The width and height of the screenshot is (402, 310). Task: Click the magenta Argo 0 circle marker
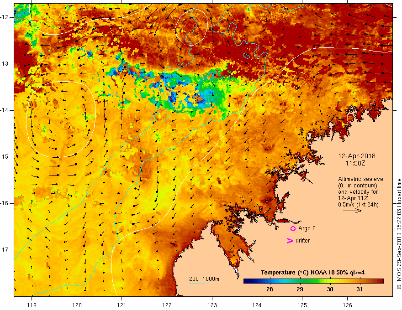pyautogui.click(x=293, y=229)
